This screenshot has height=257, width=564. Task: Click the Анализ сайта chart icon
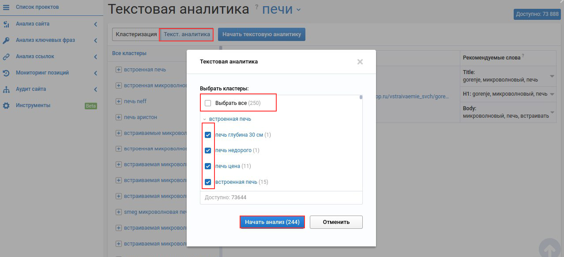(6, 24)
